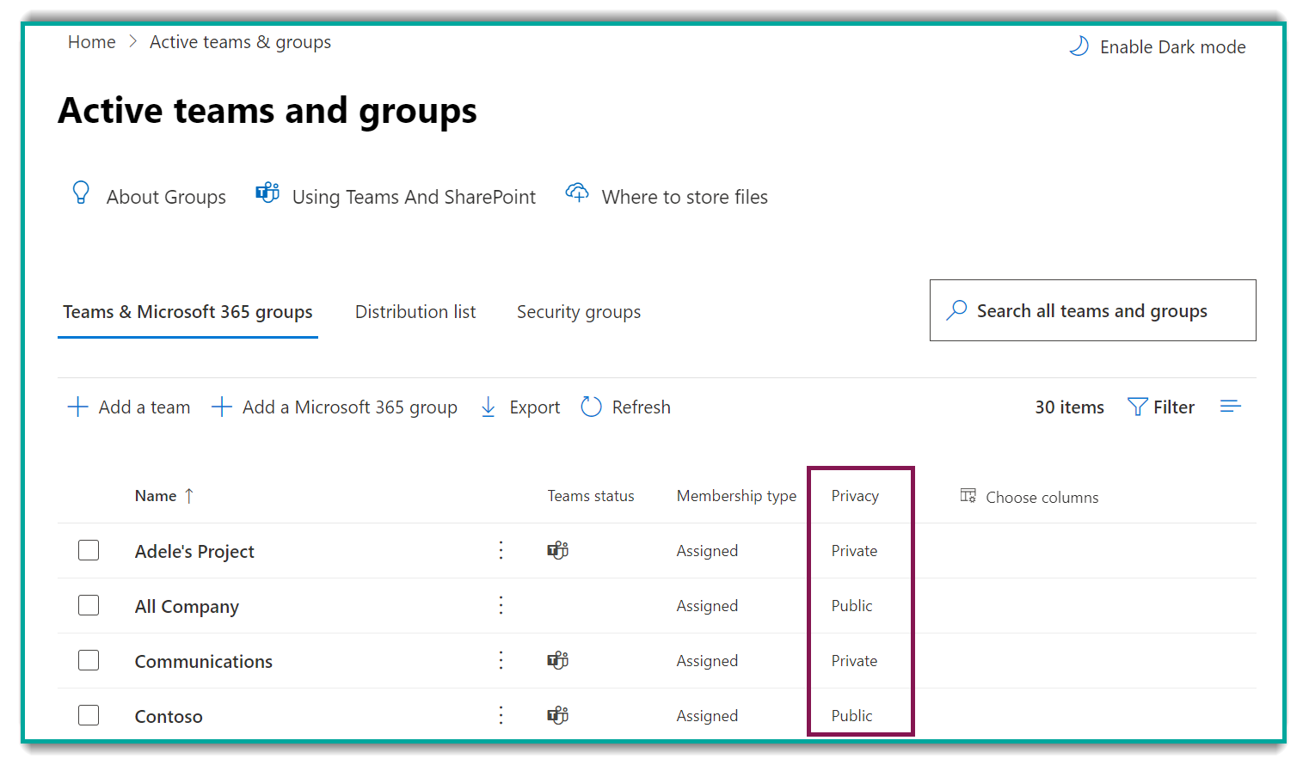
Task: Click Public in Contoso row
Action: coord(851,716)
